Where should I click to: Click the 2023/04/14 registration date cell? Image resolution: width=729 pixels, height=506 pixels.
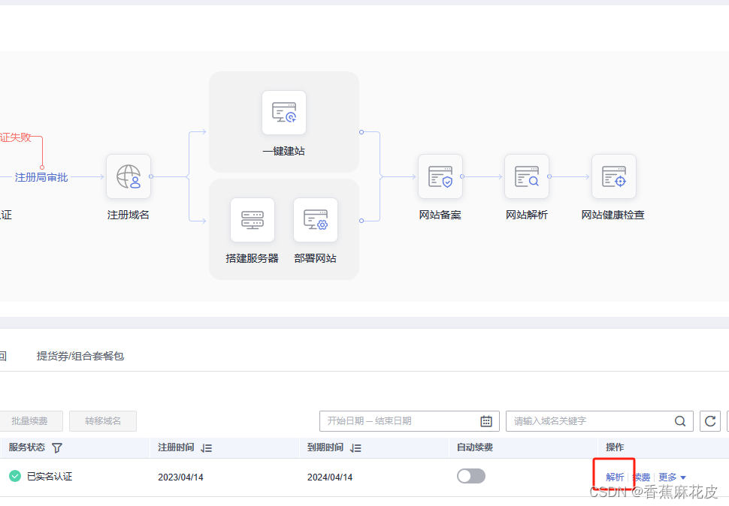point(180,477)
